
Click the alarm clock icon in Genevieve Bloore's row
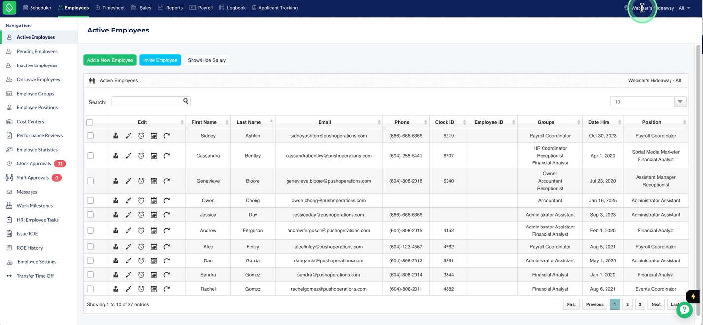pos(141,181)
